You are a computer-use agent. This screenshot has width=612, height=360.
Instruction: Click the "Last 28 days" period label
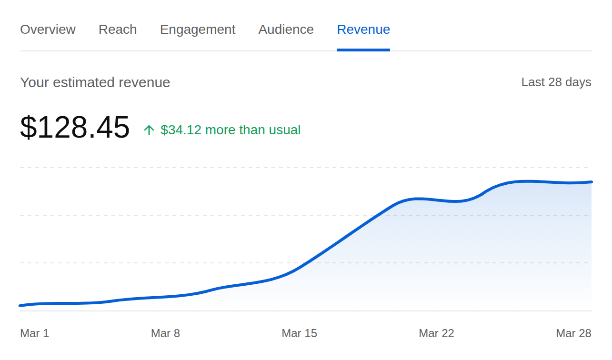tap(556, 82)
